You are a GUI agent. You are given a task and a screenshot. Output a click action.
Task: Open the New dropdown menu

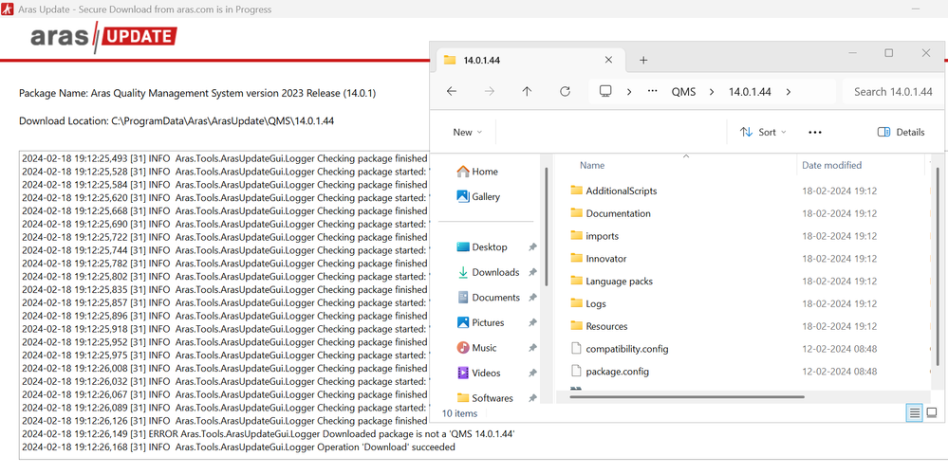[468, 133]
